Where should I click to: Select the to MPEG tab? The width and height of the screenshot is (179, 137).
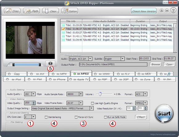click(x=81, y=73)
